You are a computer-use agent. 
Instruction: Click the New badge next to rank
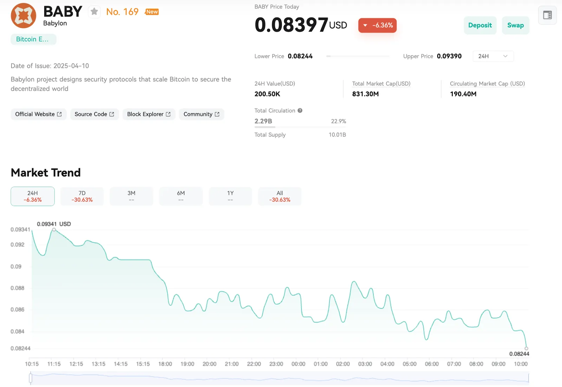(x=152, y=12)
